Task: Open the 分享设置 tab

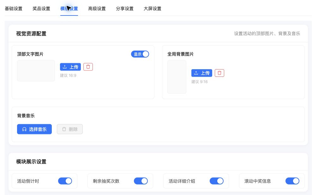Action: [x=125, y=9]
